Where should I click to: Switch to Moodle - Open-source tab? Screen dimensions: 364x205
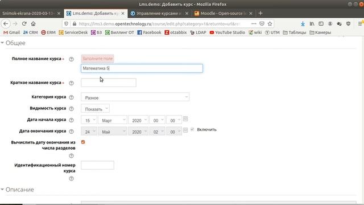pos(223,14)
